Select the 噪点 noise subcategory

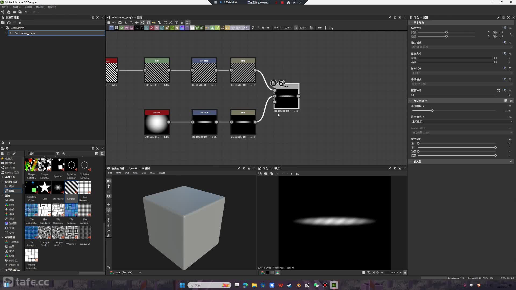coord(12,186)
